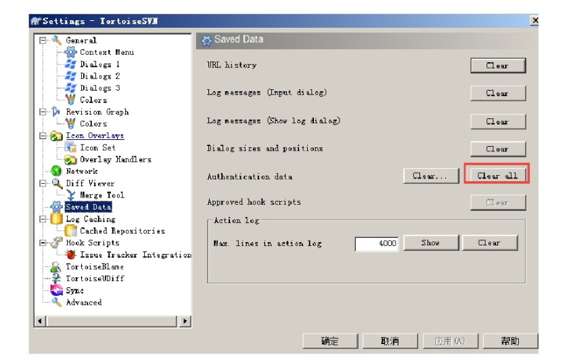Viewport: 571px width, 363px height.
Task: Click the Saved Data gear icon in tree
Action: [56, 207]
